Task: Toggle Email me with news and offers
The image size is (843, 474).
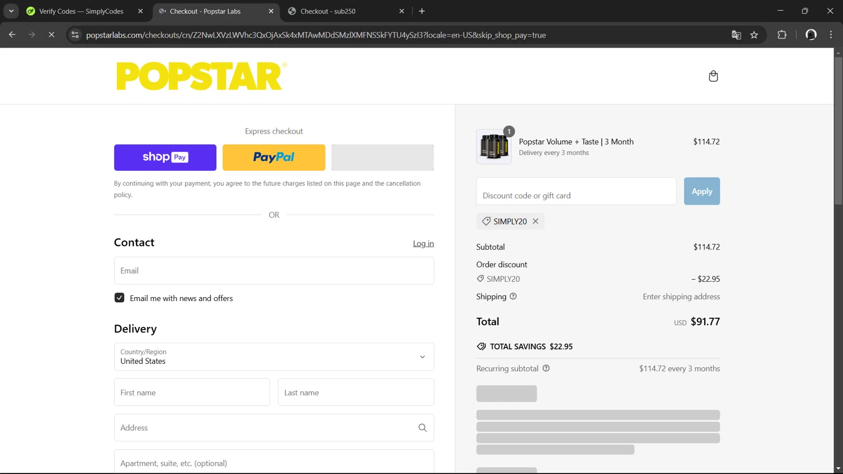Action: pyautogui.click(x=119, y=298)
